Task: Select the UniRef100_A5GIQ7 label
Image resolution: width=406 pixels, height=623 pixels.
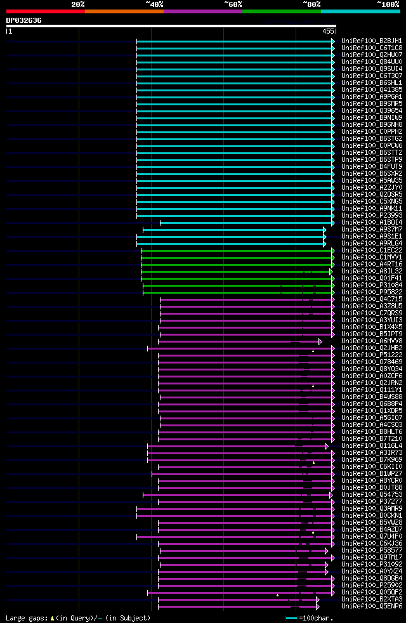Action: click(372, 418)
